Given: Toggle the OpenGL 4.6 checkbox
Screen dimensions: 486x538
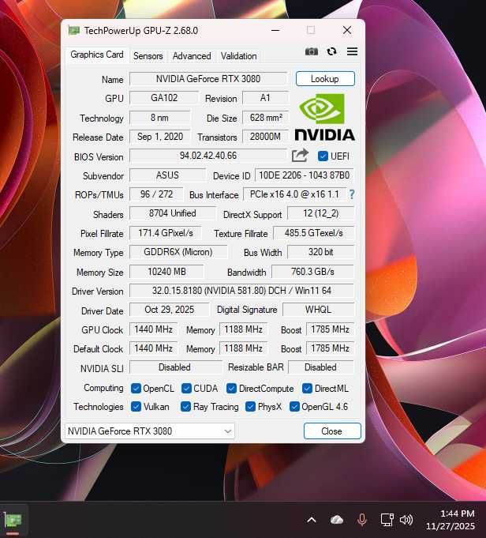Looking at the screenshot, I should click(x=294, y=407).
